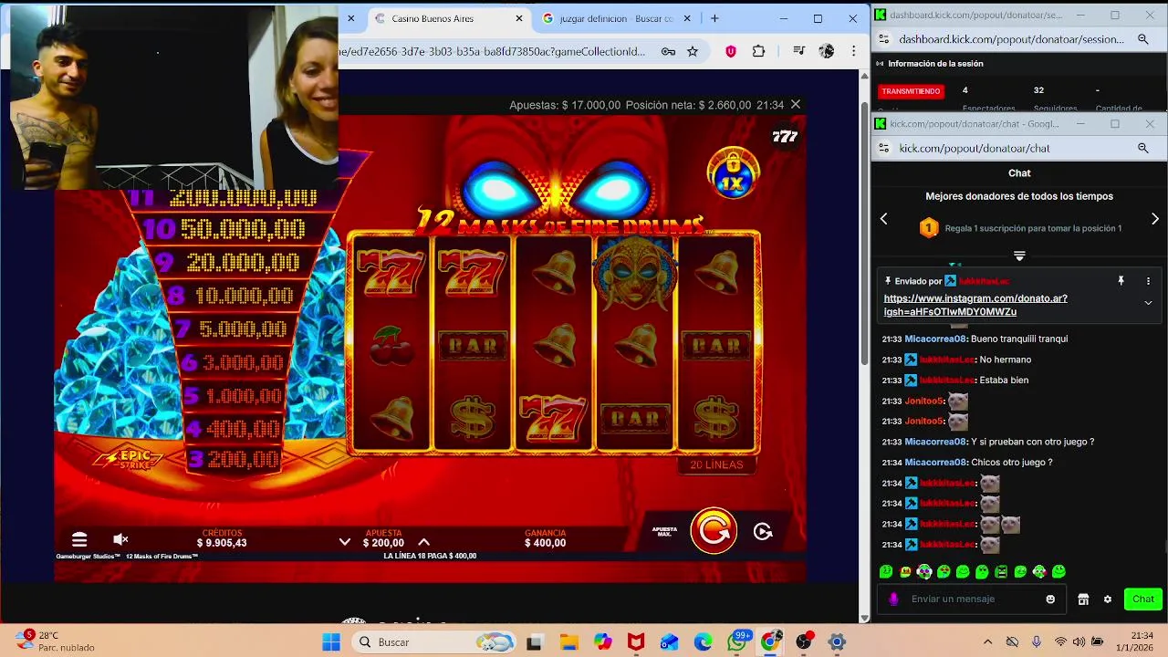The height and width of the screenshot is (657, 1168).
Task: Click the TRANSMITIENDO live badge
Action: [911, 91]
